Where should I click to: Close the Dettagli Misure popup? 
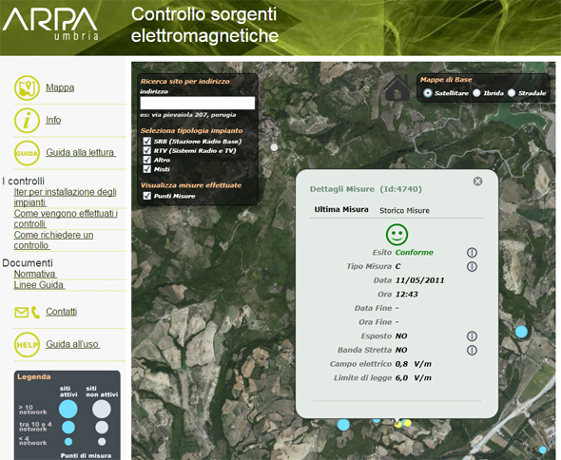click(477, 182)
